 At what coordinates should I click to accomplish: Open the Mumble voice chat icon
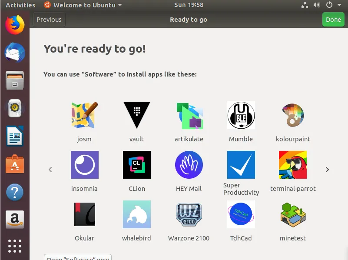tap(241, 115)
